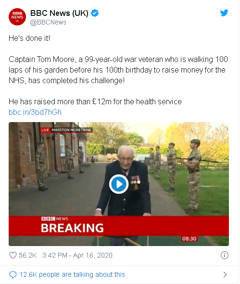Viewport: 240px width, 284px height.
Task: Click the Captain Tom Moore tweet paragraph
Action: (118, 70)
